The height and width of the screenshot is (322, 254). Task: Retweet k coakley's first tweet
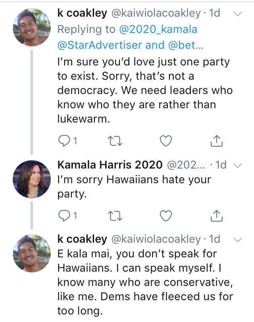(x=115, y=140)
